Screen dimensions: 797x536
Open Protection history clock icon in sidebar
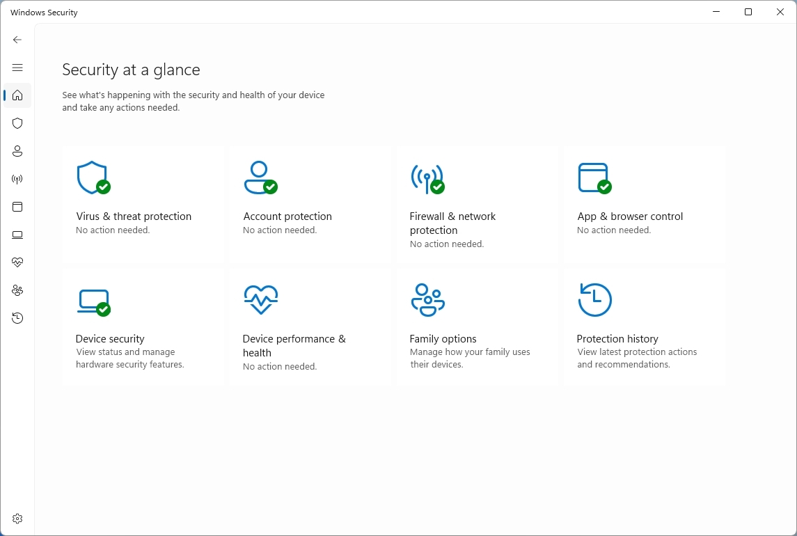[17, 318]
